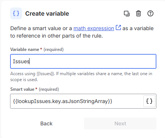Delete the component with the trash icon
The width and height of the screenshot is (165, 138).
pos(138,13)
